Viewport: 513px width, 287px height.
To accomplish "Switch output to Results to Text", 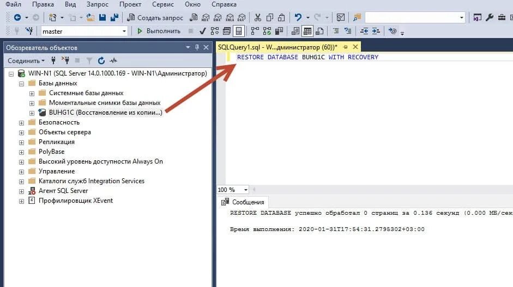I will click(x=295, y=31).
